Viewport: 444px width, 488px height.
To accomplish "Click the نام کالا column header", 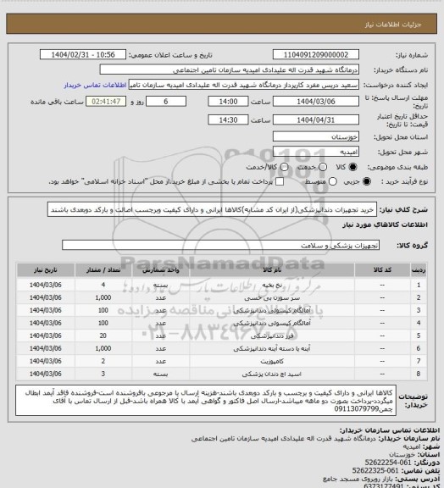I will pos(272,270).
